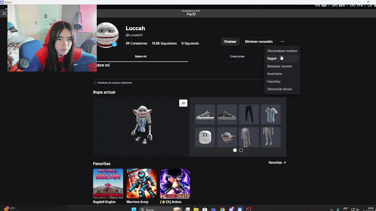Viewport: 376px width, 211px height.
Task: Click the @Lucaaah0 username text
Action: coord(134,35)
